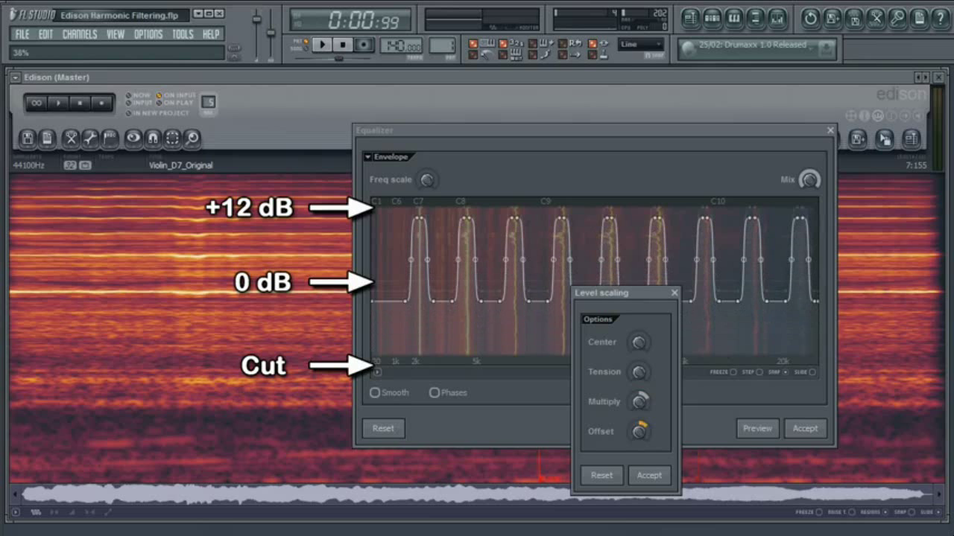Open the CHANNELS menu
Image resolution: width=954 pixels, height=536 pixels.
tap(80, 34)
